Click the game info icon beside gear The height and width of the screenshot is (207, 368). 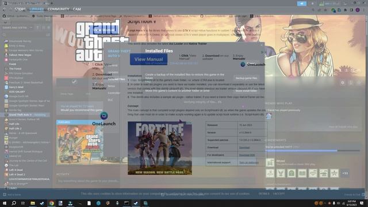[351, 83]
